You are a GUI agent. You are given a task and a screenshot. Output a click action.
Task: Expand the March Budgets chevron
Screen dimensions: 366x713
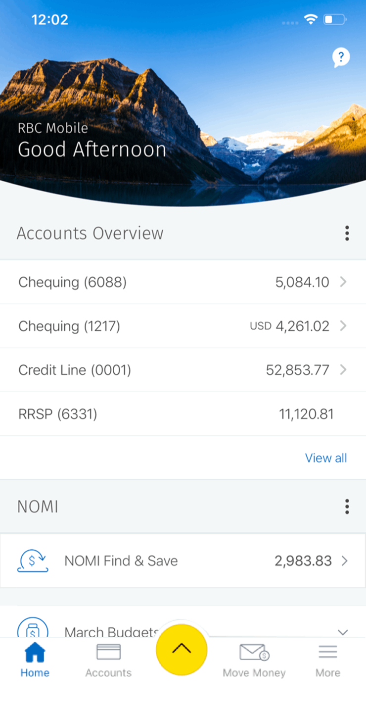(343, 632)
